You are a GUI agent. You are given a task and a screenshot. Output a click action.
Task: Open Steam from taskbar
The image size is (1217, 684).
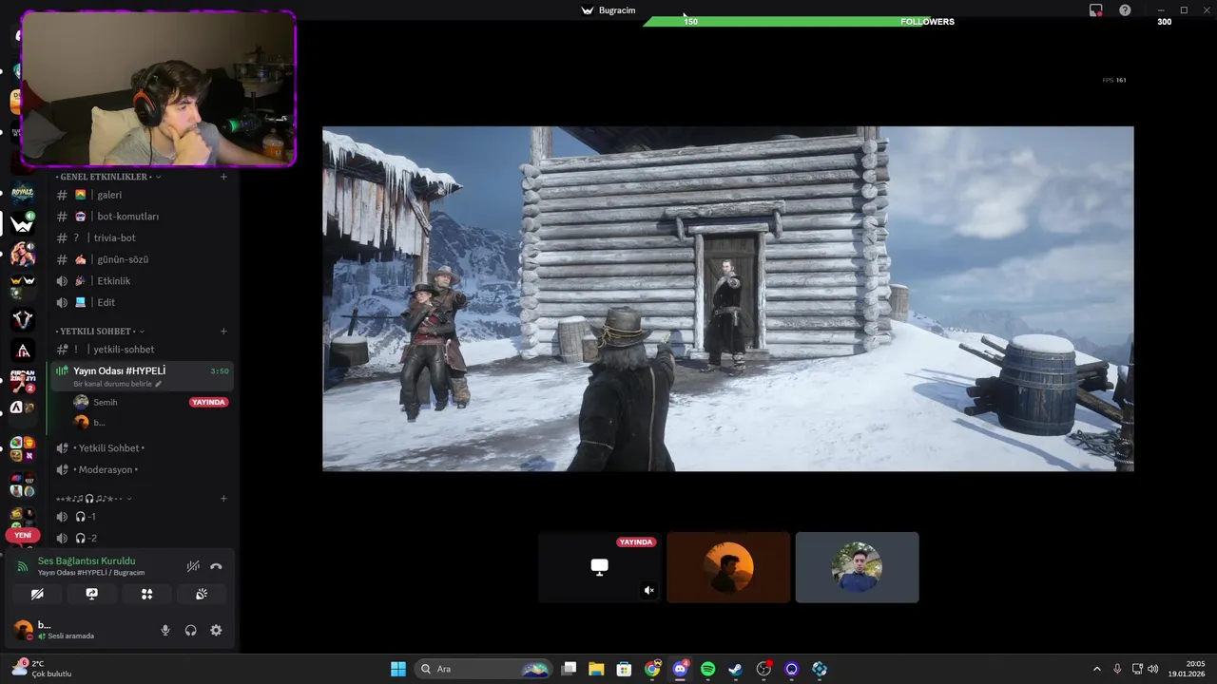(x=736, y=669)
